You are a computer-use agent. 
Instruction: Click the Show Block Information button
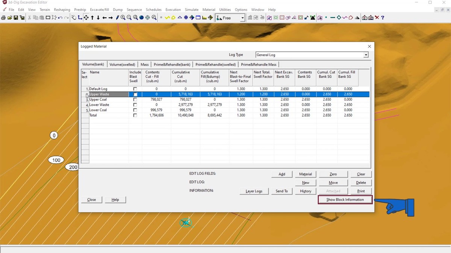click(x=345, y=200)
